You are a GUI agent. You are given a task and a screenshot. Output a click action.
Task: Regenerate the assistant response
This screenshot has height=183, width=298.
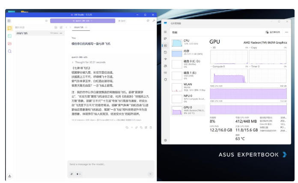click(x=127, y=127)
